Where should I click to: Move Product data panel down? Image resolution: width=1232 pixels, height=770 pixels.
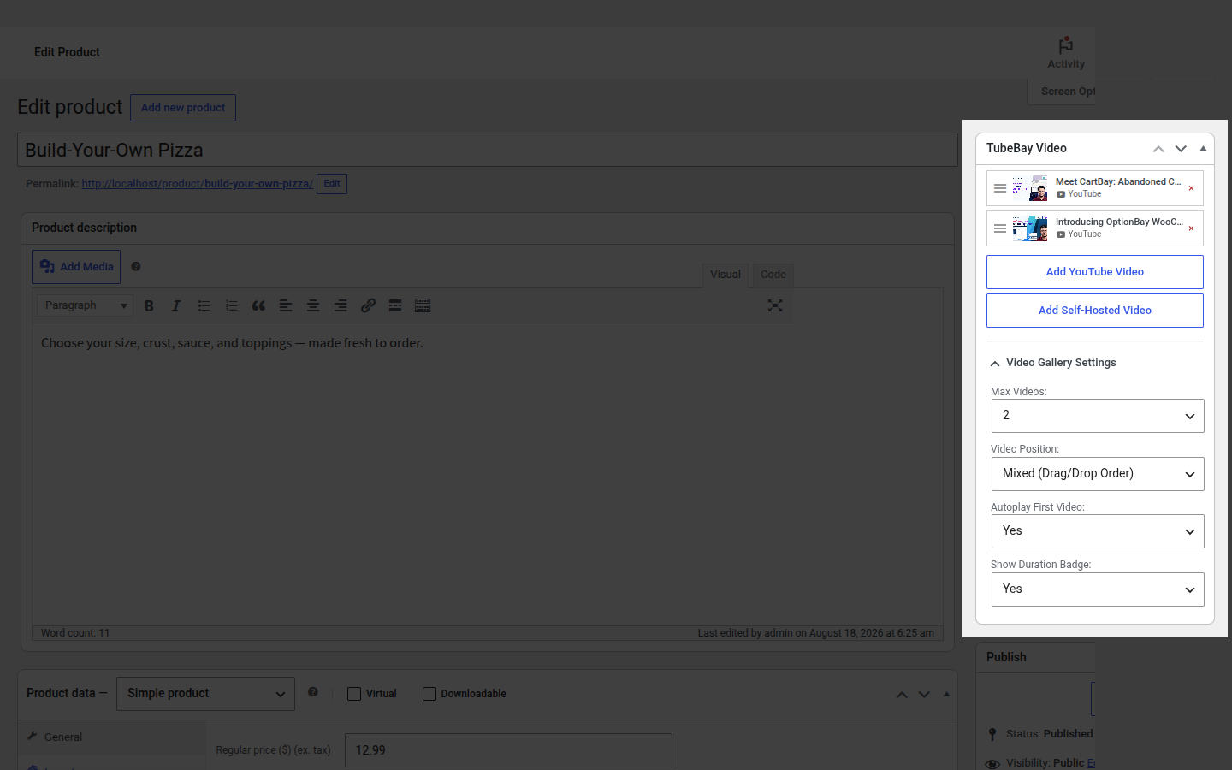click(924, 695)
